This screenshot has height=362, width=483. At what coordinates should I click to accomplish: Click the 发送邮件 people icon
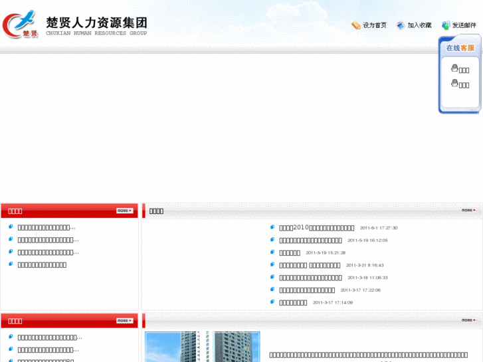click(446, 25)
